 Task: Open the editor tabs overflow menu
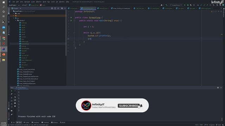tap(221, 8)
